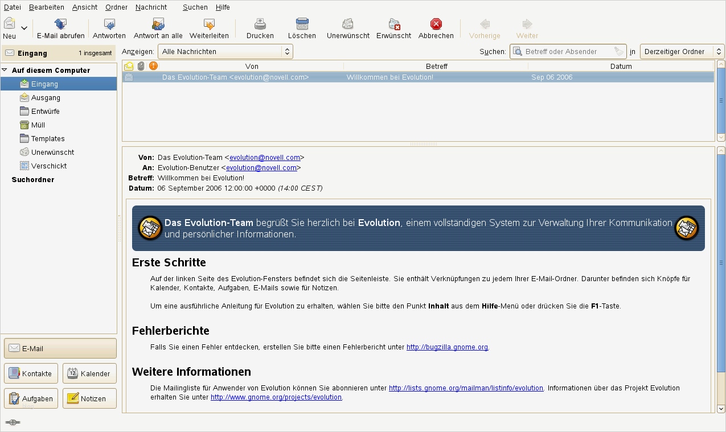Open the Anzeigen 'Alle Nachrichten' dropdown

tap(225, 51)
